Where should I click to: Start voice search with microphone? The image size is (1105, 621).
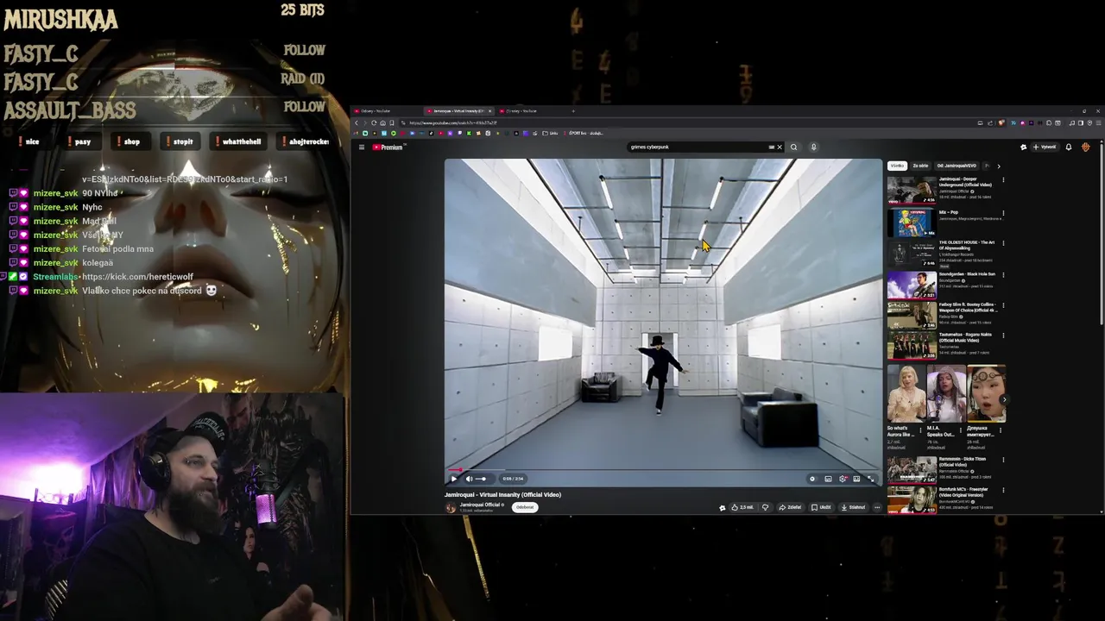tap(813, 147)
